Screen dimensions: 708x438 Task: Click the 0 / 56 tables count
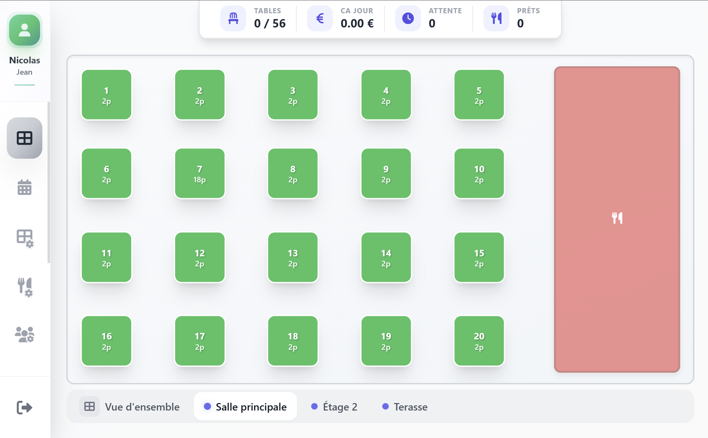click(x=270, y=23)
